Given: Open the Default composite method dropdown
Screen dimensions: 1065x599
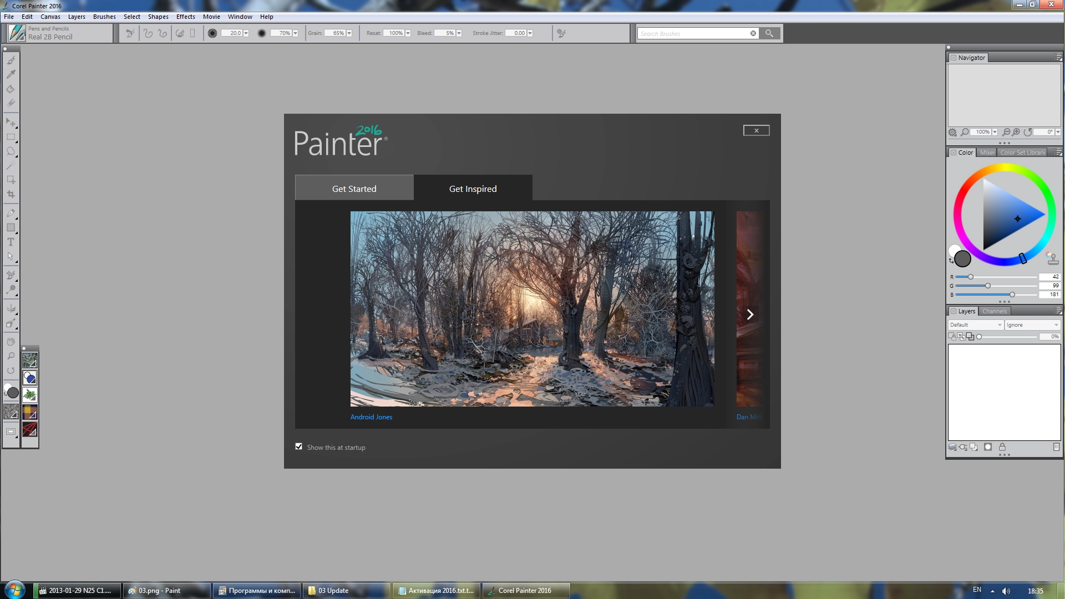Looking at the screenshot, I should (x=976, y=325).
